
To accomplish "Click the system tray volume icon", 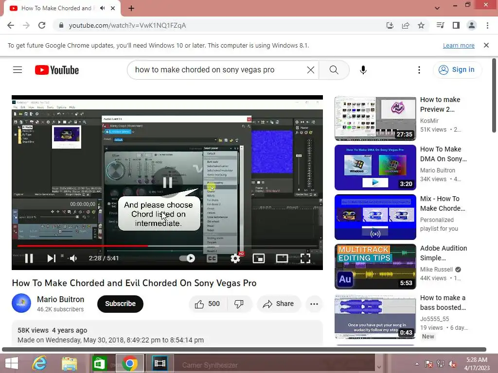I will [452, 364].
